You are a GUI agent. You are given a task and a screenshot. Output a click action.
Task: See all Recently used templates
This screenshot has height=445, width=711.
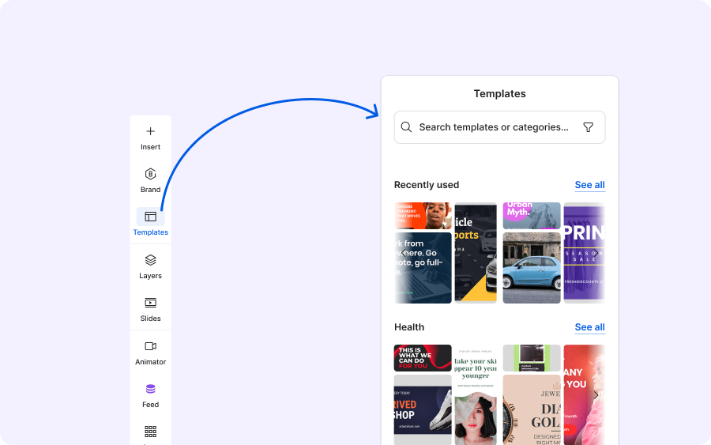point(590,185)
